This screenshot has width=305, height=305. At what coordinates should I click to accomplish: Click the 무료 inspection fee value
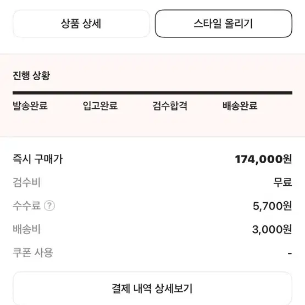click(x=282, y=182)
